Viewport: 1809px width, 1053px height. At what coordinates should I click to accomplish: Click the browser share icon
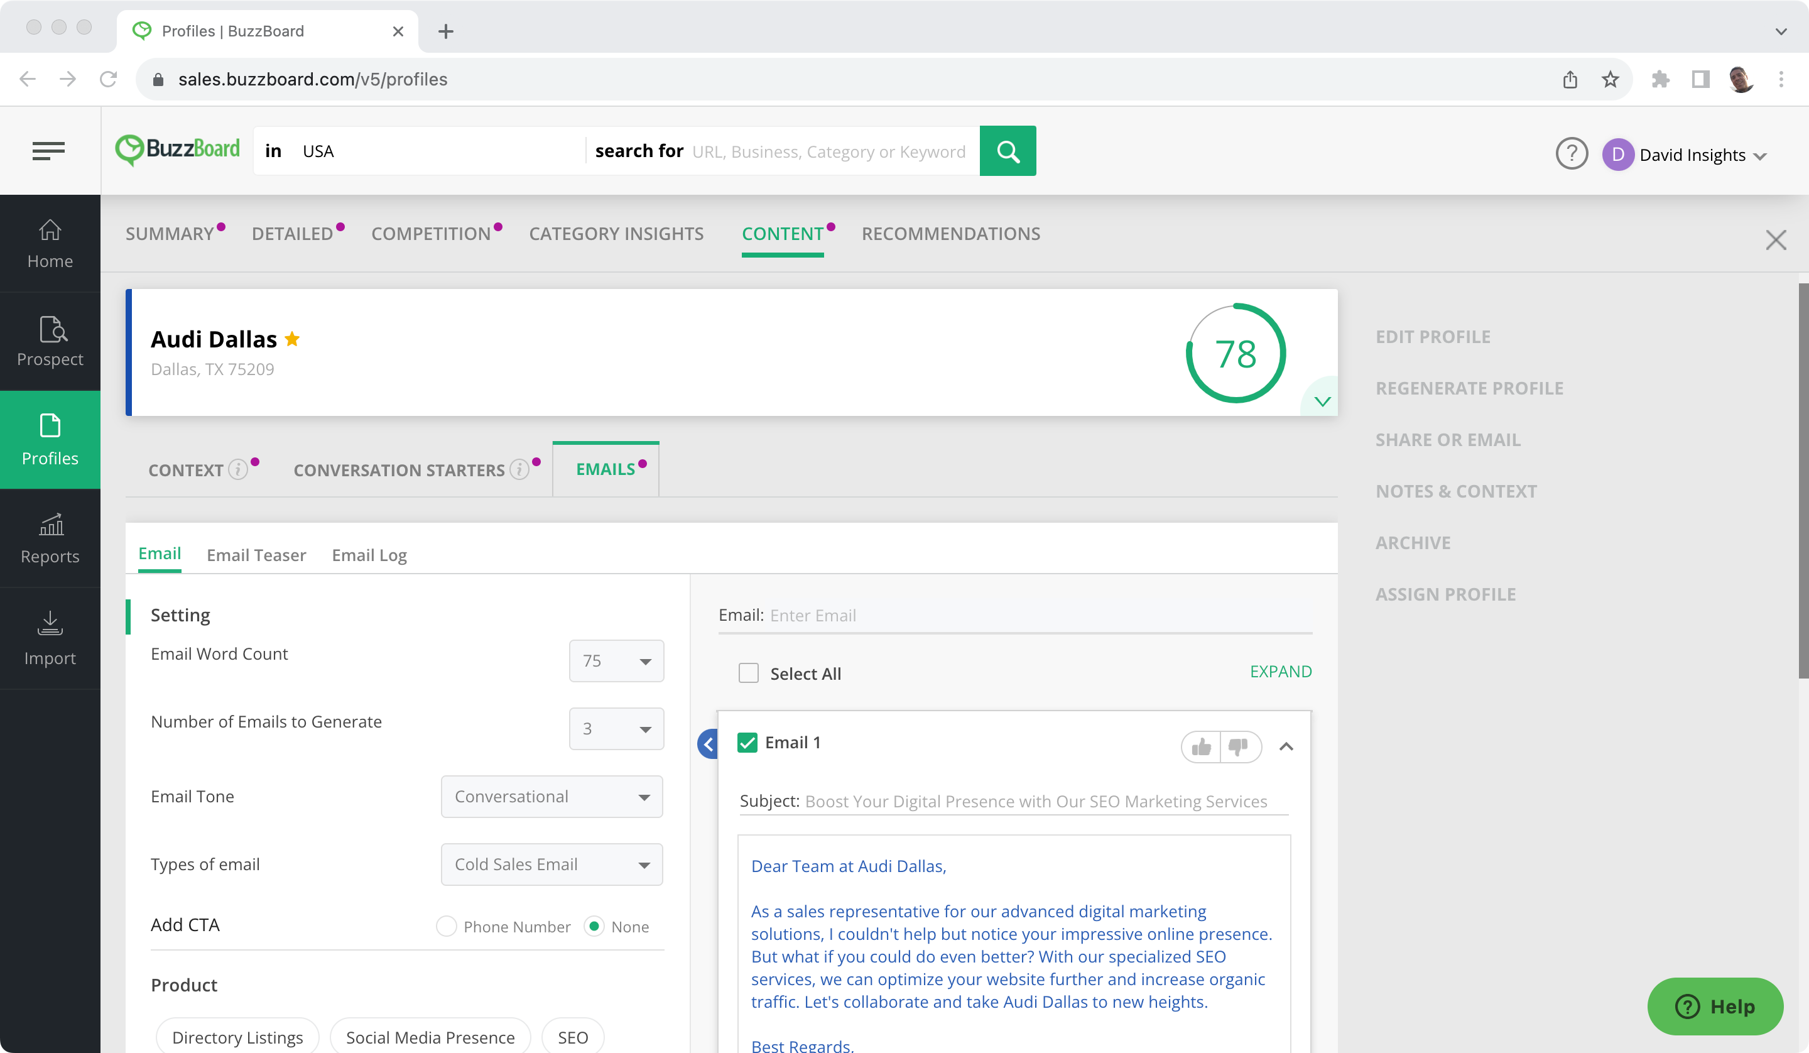(x=1570, y=79)
